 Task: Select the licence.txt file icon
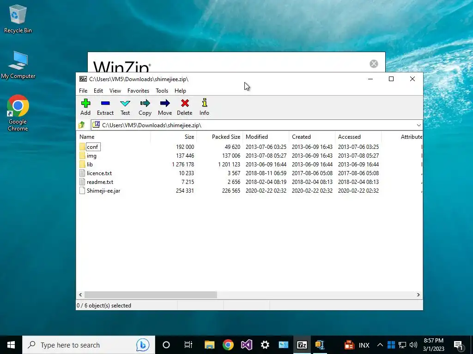(82, 173)
